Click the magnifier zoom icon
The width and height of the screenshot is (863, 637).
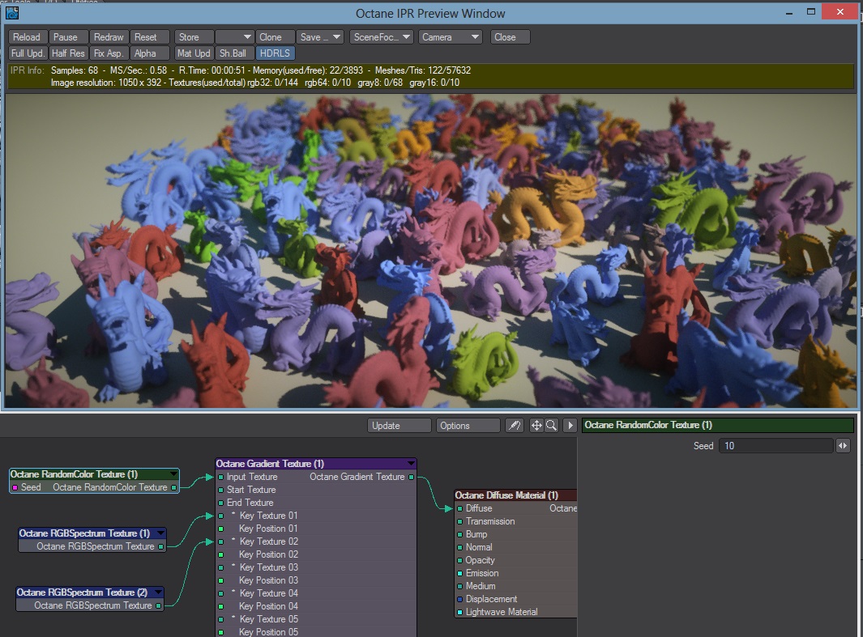(550, 426)
